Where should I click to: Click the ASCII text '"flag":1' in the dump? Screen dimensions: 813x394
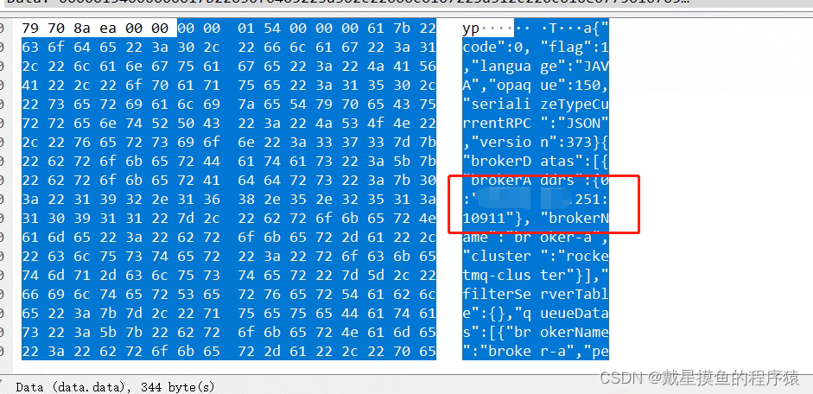tap(575, 48)
